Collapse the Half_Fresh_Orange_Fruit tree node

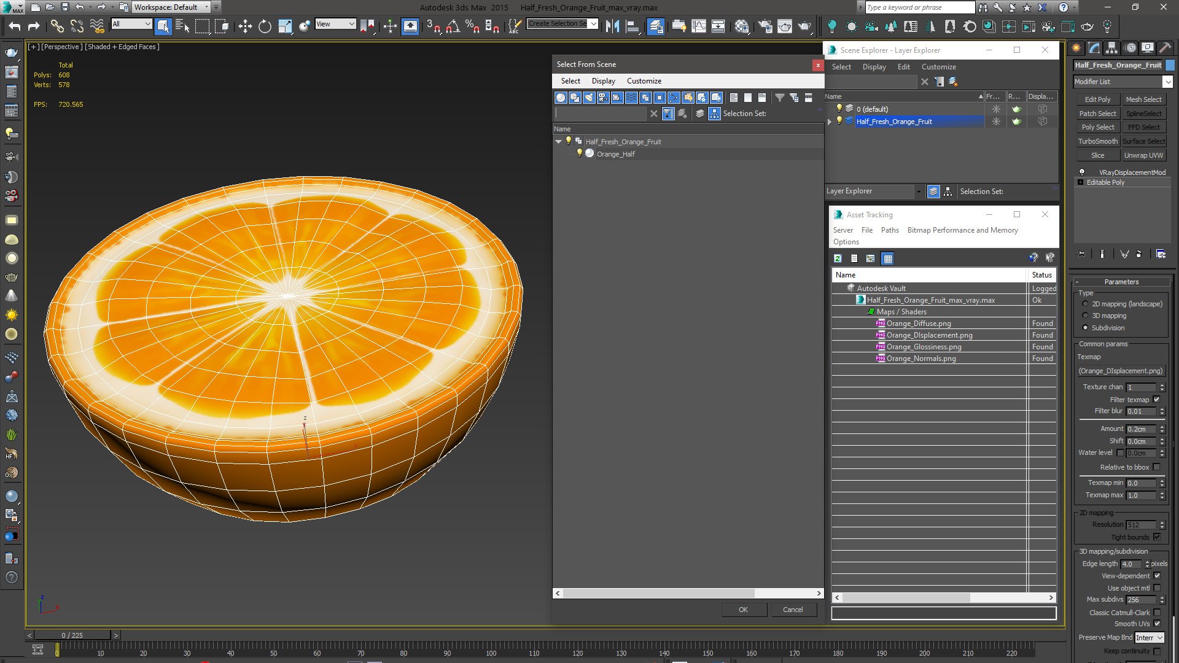point(558,142)
